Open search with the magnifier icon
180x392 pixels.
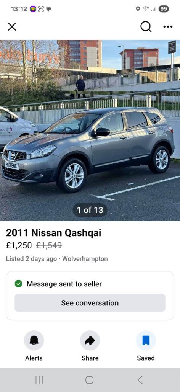(146, 26)
